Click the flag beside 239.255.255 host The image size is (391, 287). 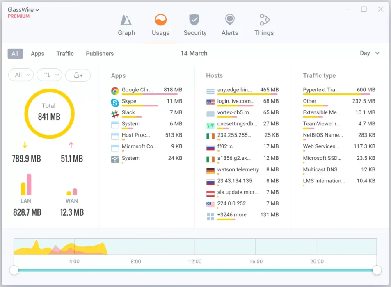(x=210, y=136)
